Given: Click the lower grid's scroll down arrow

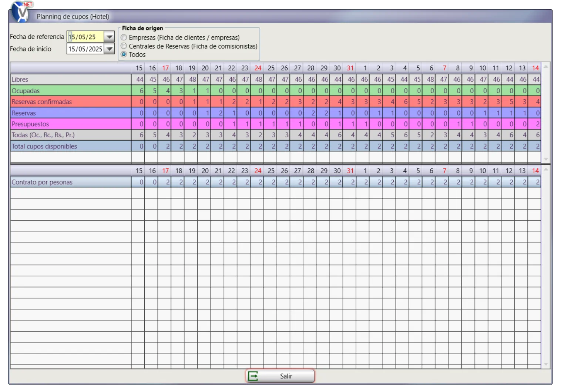Looking at the screenshot, I should [x=546, y=364].
